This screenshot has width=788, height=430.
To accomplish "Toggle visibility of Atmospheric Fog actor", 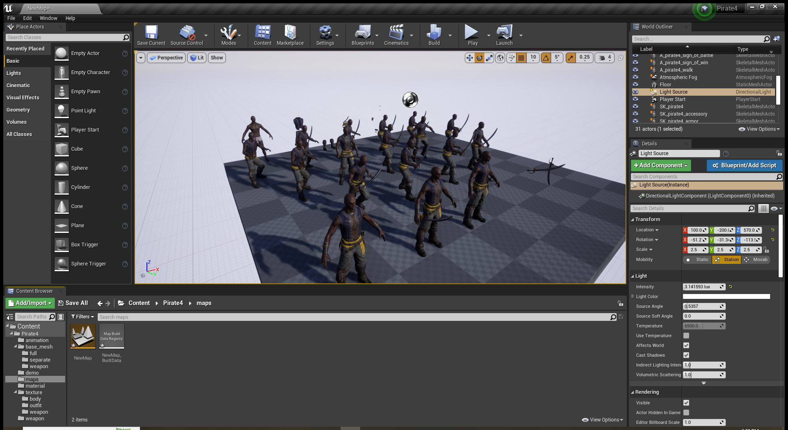I will [635, 77].
